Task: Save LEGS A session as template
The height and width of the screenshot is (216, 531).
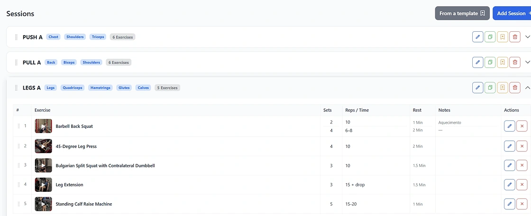Action: 503,88
